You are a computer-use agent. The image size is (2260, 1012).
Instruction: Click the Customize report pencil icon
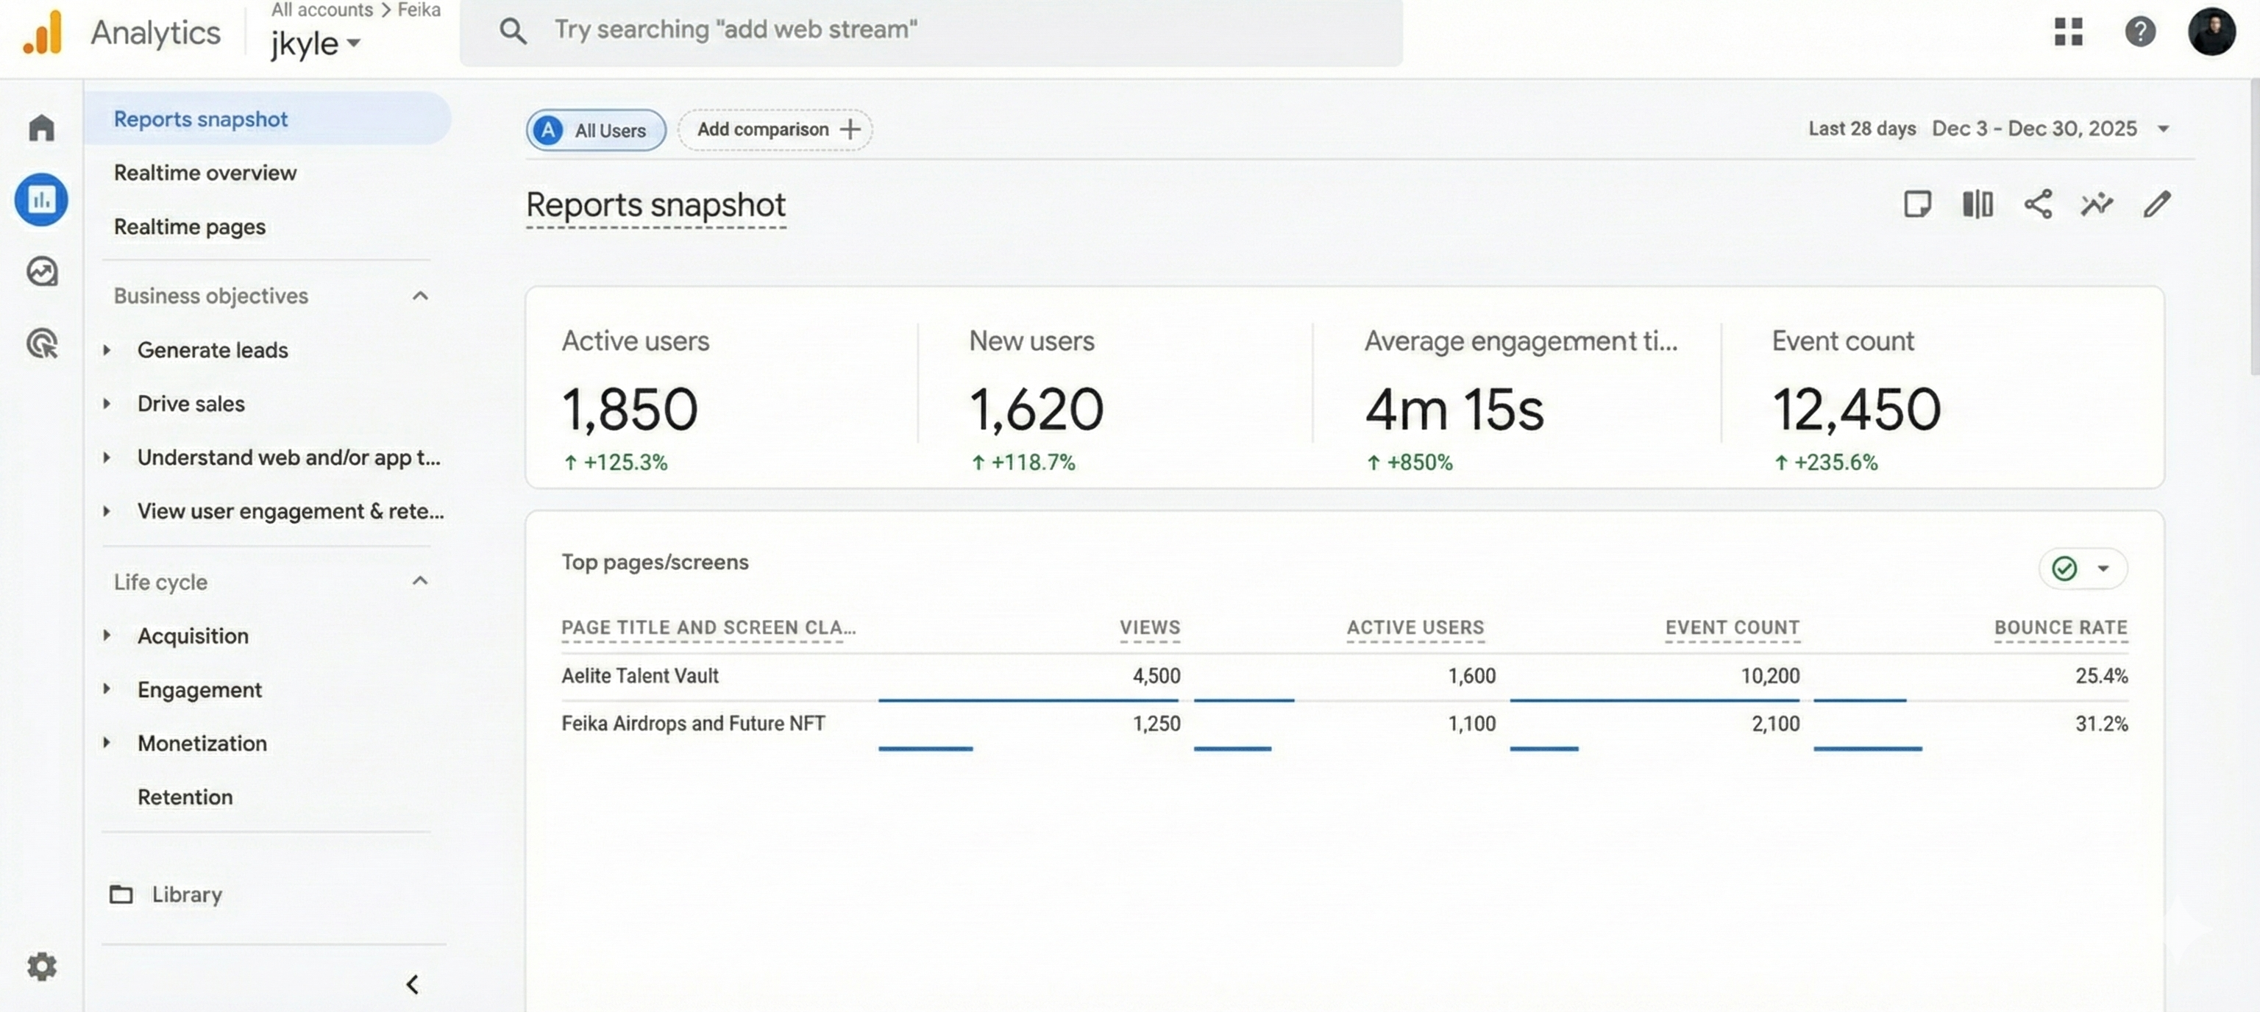tap(2156, 204)
